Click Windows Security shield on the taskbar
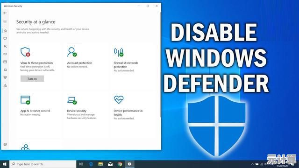Image resolution: width=299 pixels, height=168 pixels. (129, 164)
